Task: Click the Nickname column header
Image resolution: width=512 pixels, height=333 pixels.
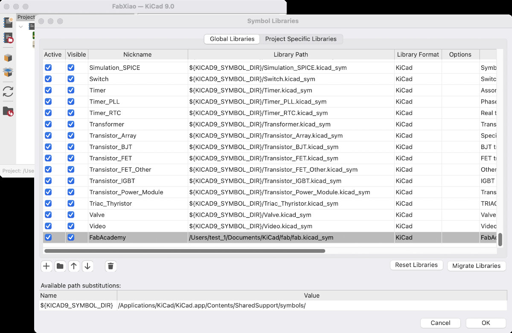Action: click(137, 55)
